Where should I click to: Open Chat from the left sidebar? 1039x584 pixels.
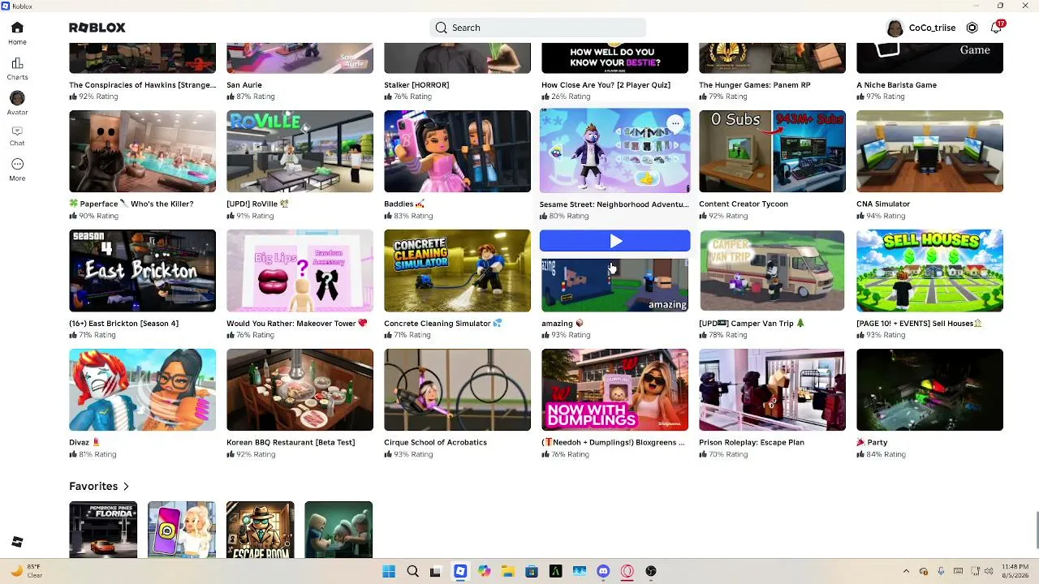coord(17,135)
